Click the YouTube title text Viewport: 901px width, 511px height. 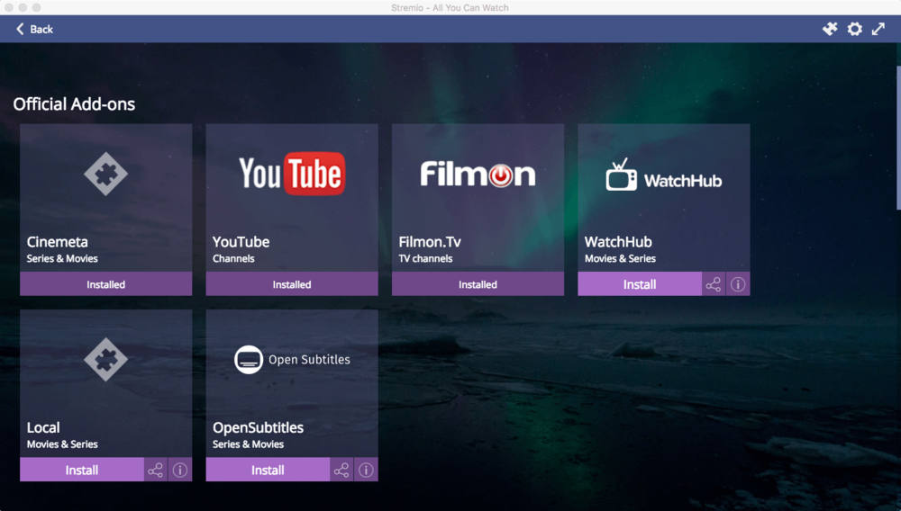pos(241,242)
